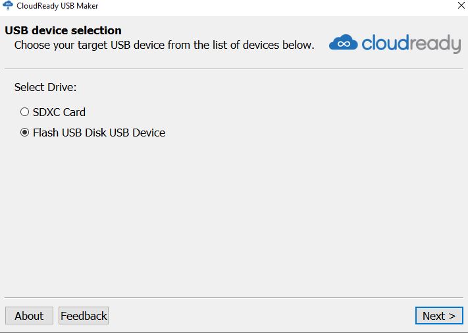Click the USB device selection heading
The width and height of the screenshot is (468, 333).
pos(63,30)
